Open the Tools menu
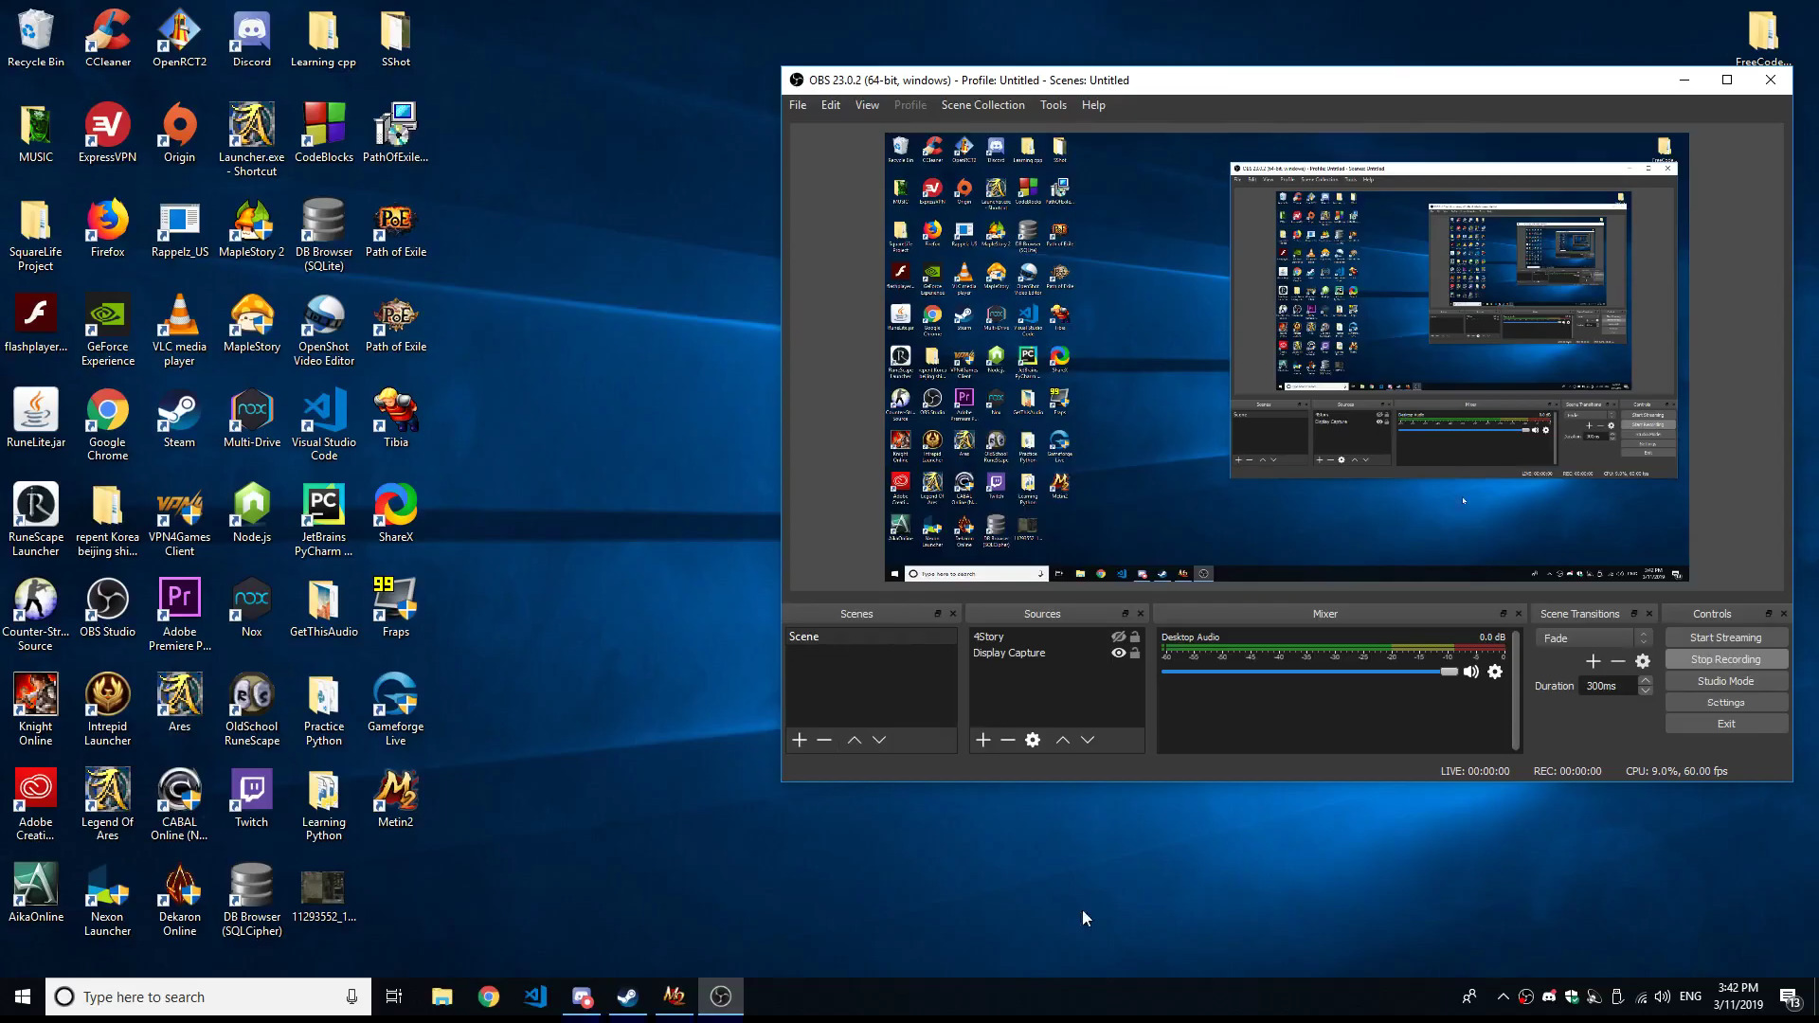The width and height of the screenshot is (1819, 1023). pos(1053,105)
